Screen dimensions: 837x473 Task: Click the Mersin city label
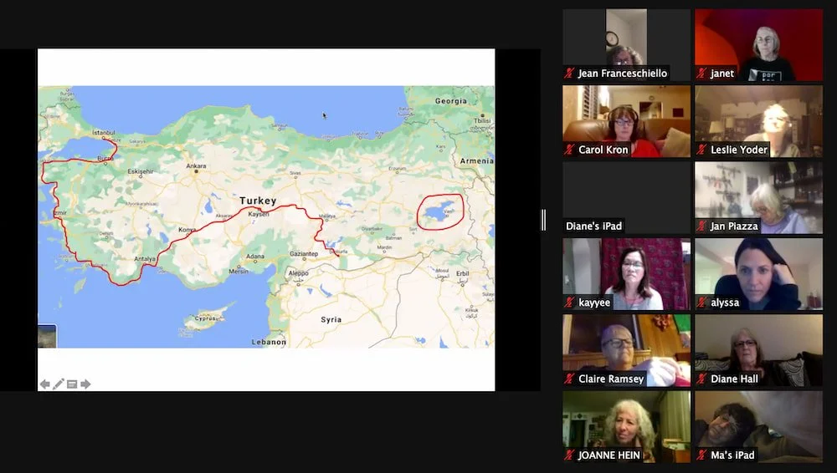(239, 272)
